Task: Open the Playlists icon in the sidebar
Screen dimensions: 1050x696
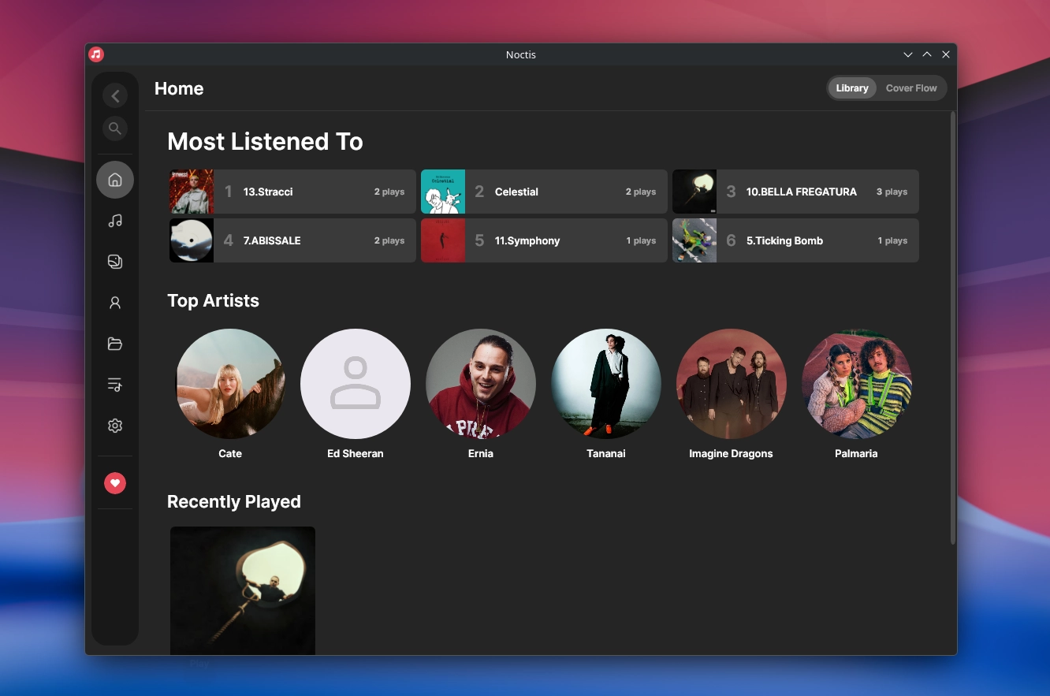Action: tap(115, 385)
